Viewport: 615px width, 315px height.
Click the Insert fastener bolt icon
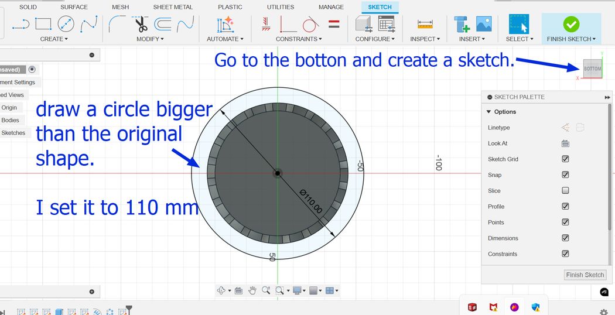pos(462,24)
